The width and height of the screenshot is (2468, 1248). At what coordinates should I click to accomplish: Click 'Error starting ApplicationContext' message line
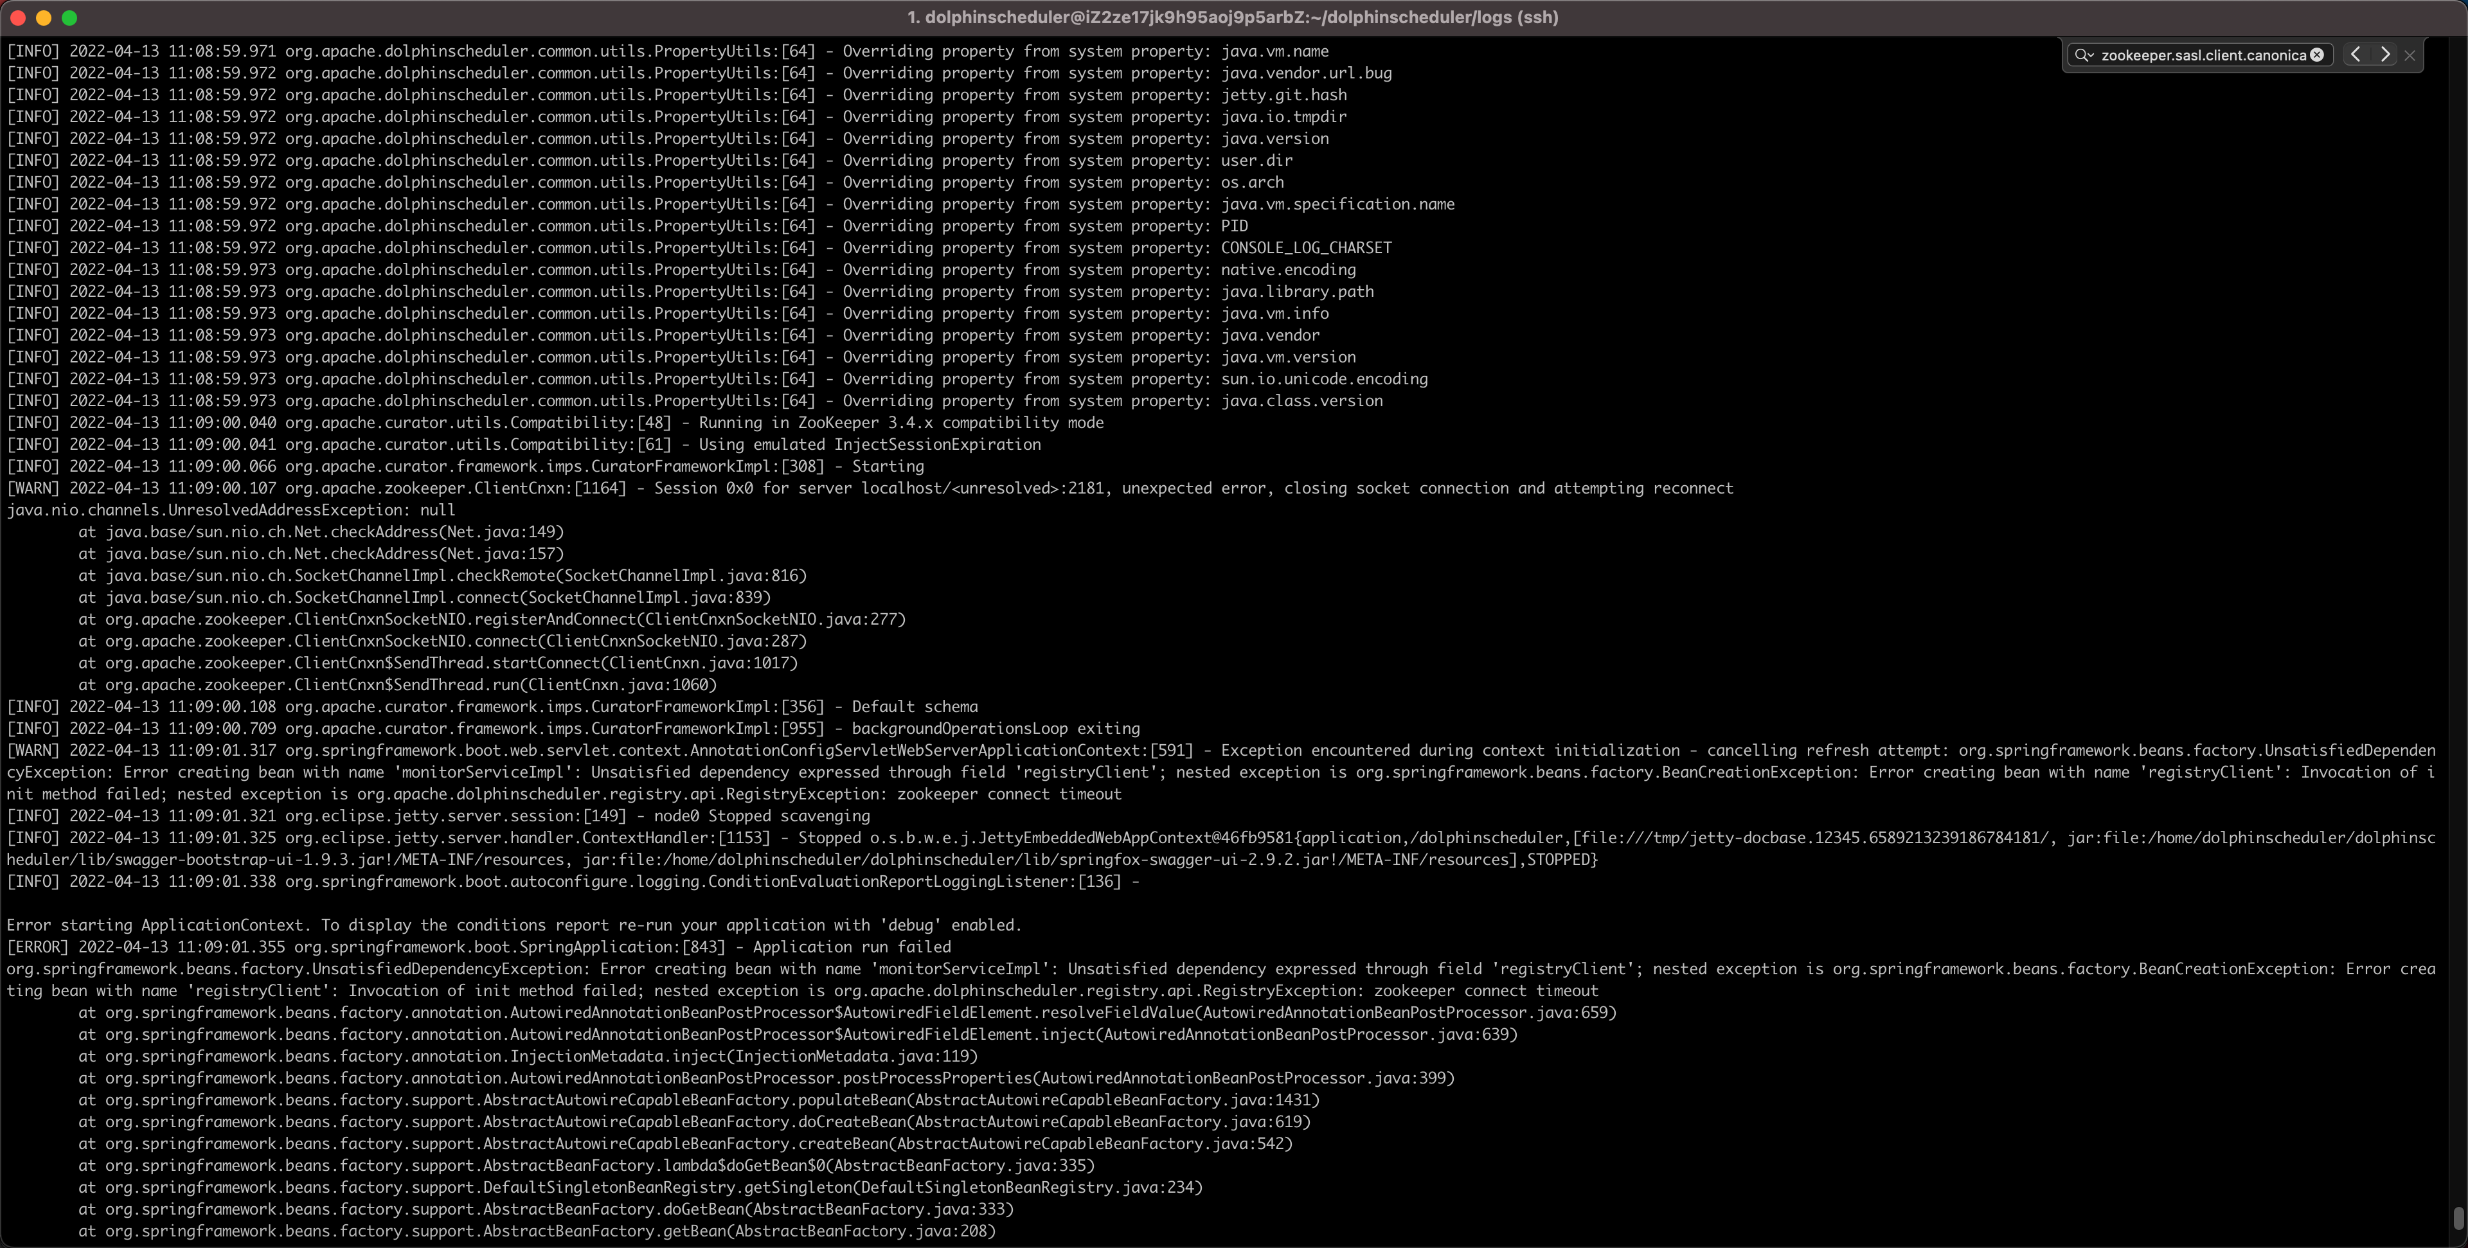point(514,925)
